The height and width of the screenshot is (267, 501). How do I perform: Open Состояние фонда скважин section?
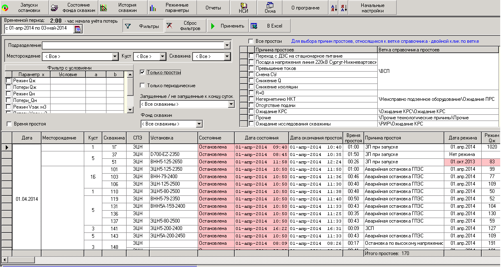point(73,7)
